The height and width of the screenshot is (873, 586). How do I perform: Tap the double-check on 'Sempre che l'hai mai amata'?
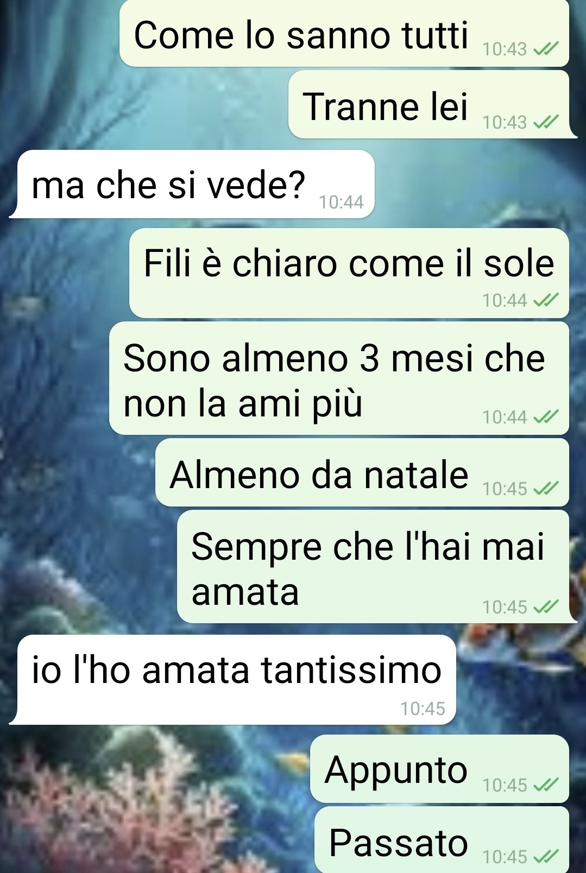point(545,607)
